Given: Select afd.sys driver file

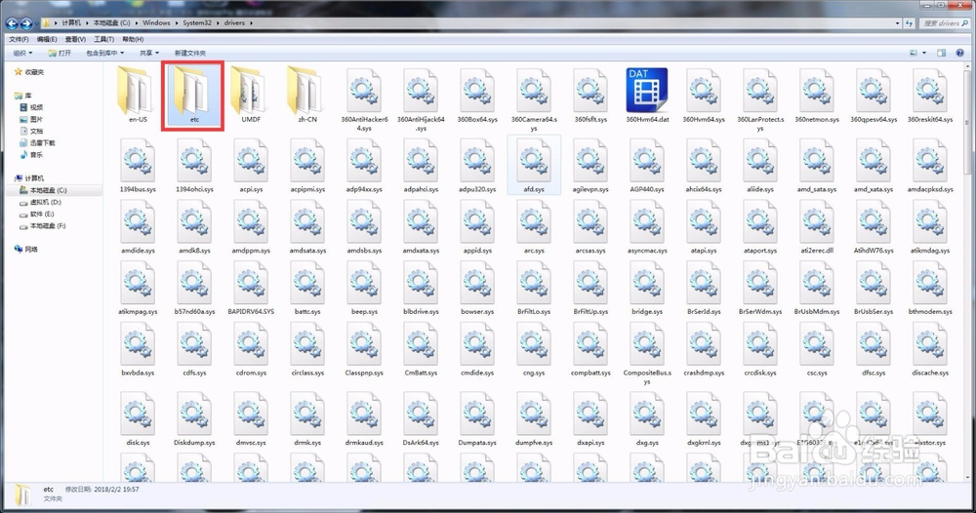Looking at the screenshot, I should 534,165.
